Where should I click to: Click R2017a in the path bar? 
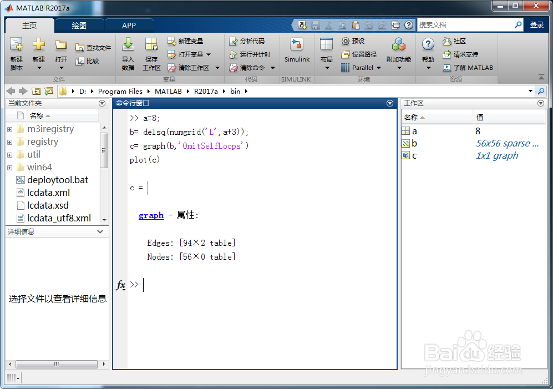(x=206, y=92)
